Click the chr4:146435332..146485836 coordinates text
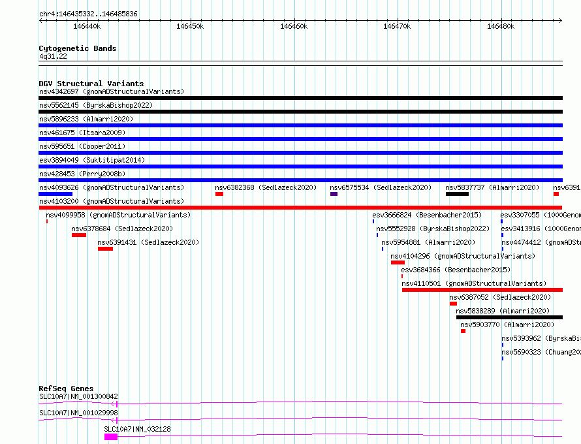The width and height of the screenshot is (581, 444). [x=88, y=14]
